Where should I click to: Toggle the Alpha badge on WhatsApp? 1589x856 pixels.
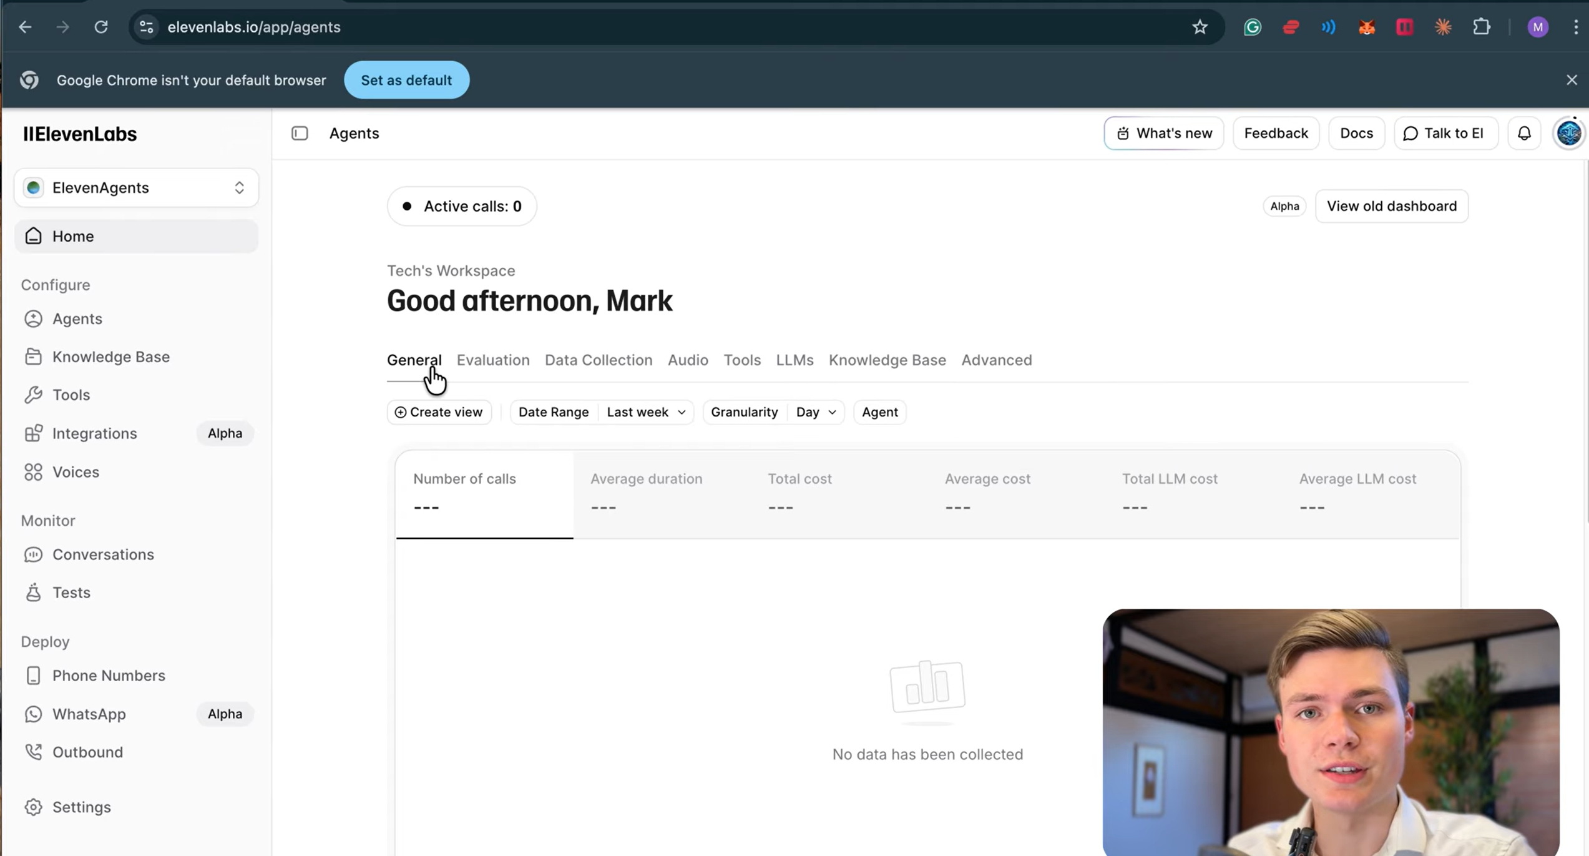[224, 714]
